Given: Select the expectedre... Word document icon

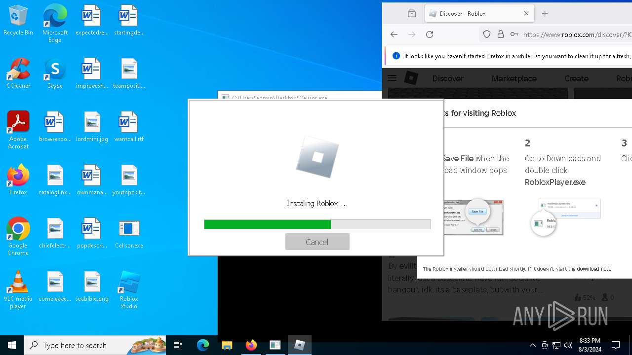Looking at the screenshot, I should [92, 21].
